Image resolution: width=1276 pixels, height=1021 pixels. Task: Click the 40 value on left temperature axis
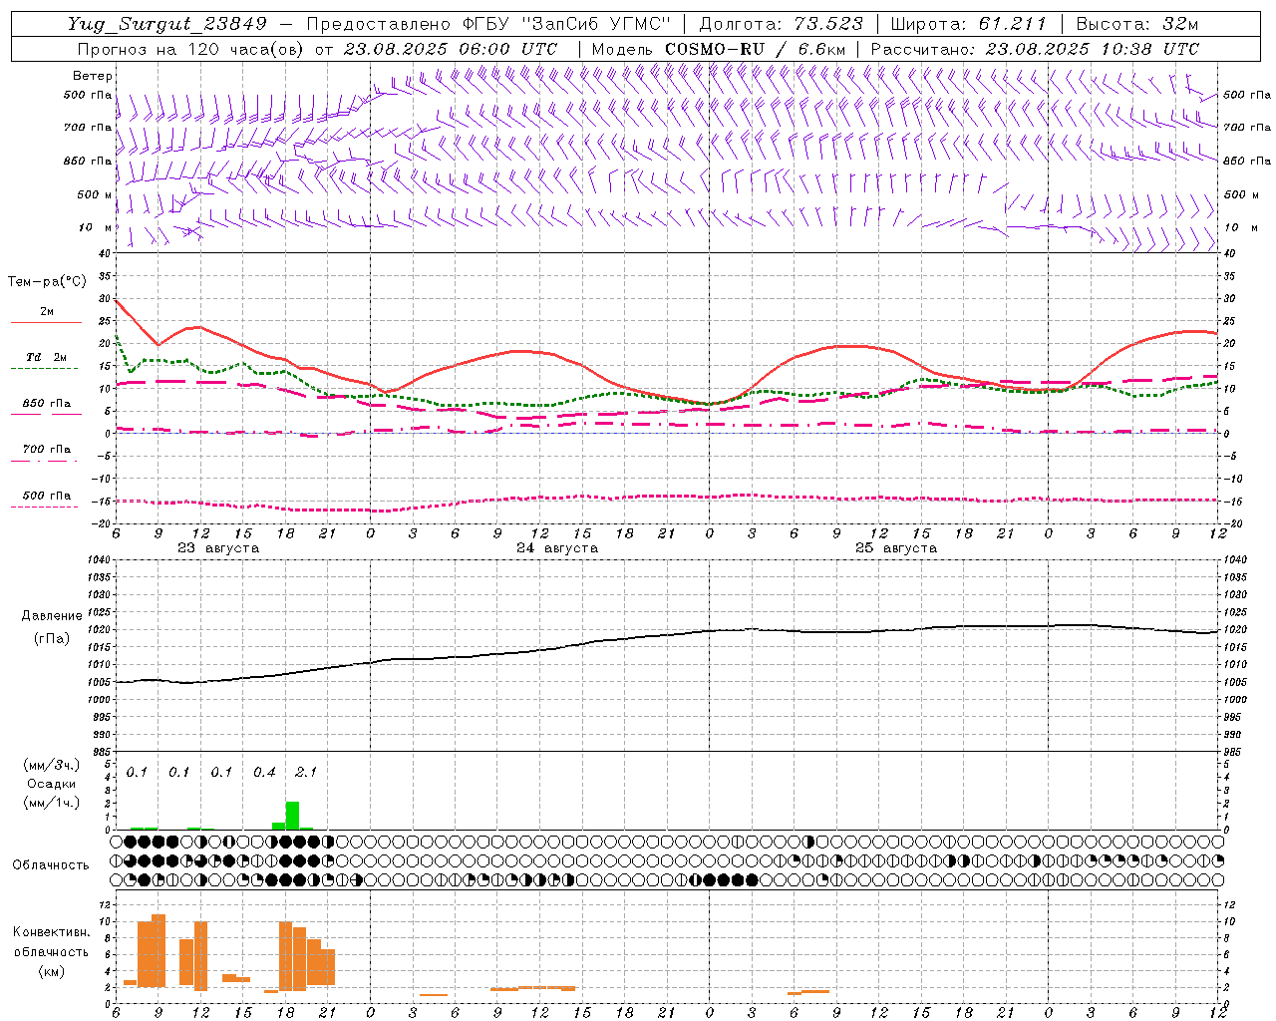(x=104, y=253)
